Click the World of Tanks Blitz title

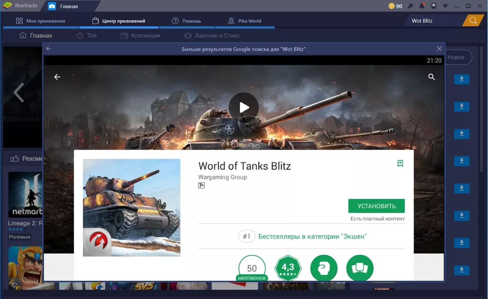tap(245, 166)
